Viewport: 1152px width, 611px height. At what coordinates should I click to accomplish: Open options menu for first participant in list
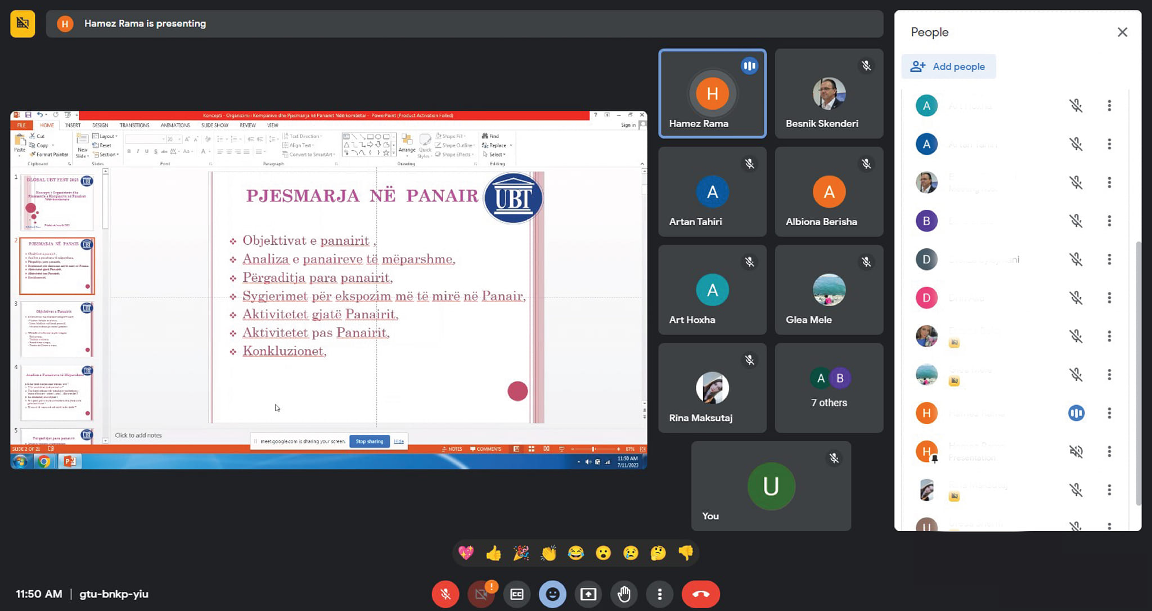click(x=1109, y=106)
